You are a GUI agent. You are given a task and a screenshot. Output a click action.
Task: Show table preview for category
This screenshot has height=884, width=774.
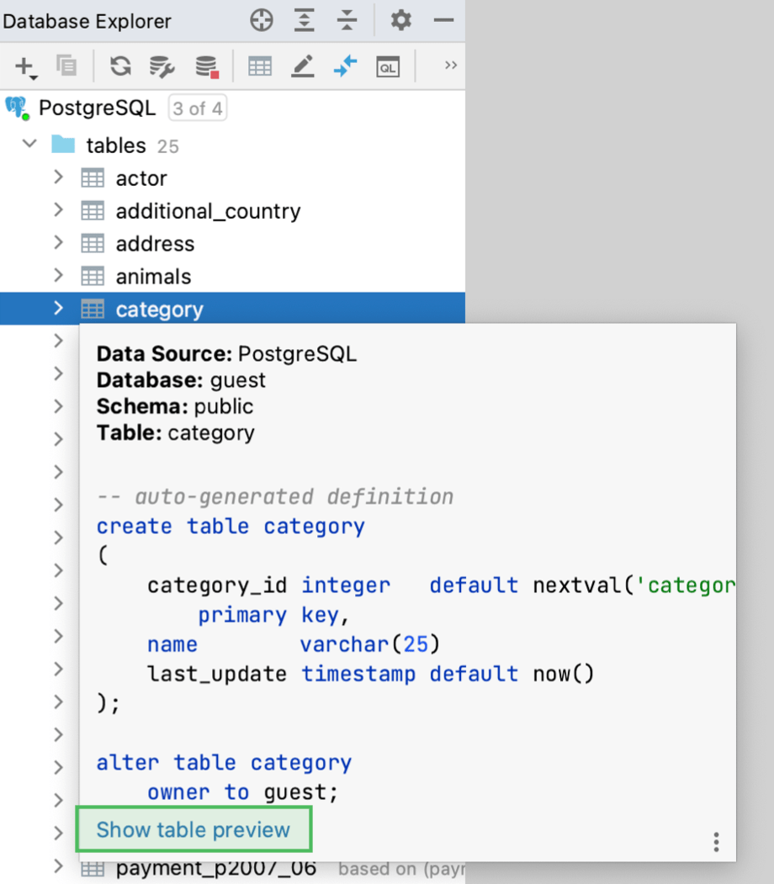tap(193, 829)
